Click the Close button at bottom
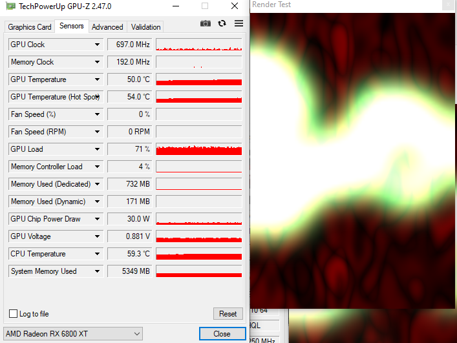 [x=222, y=334]
